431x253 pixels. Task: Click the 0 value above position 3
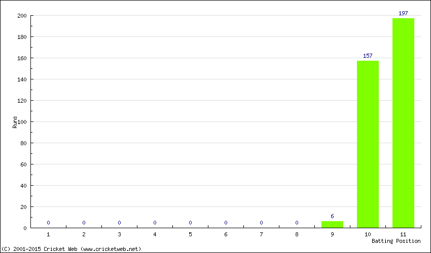point(119,223)
